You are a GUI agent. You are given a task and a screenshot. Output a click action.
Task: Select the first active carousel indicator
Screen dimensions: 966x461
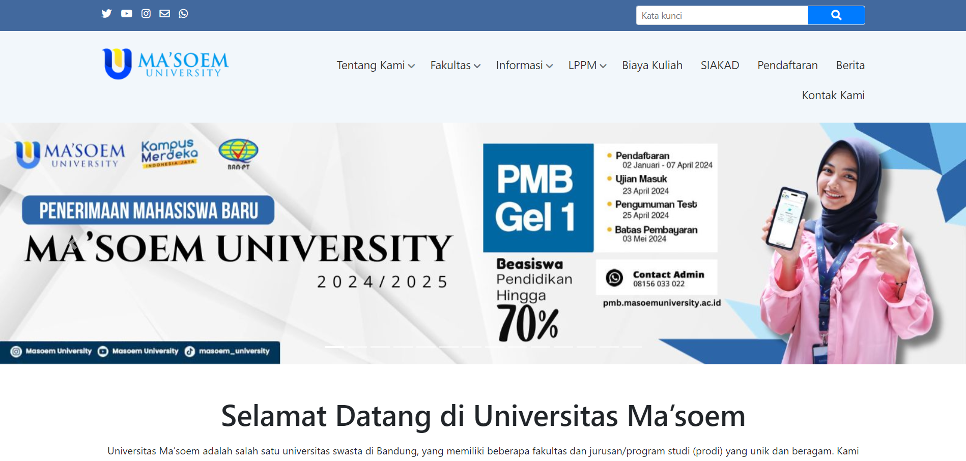tap(334, 347)
